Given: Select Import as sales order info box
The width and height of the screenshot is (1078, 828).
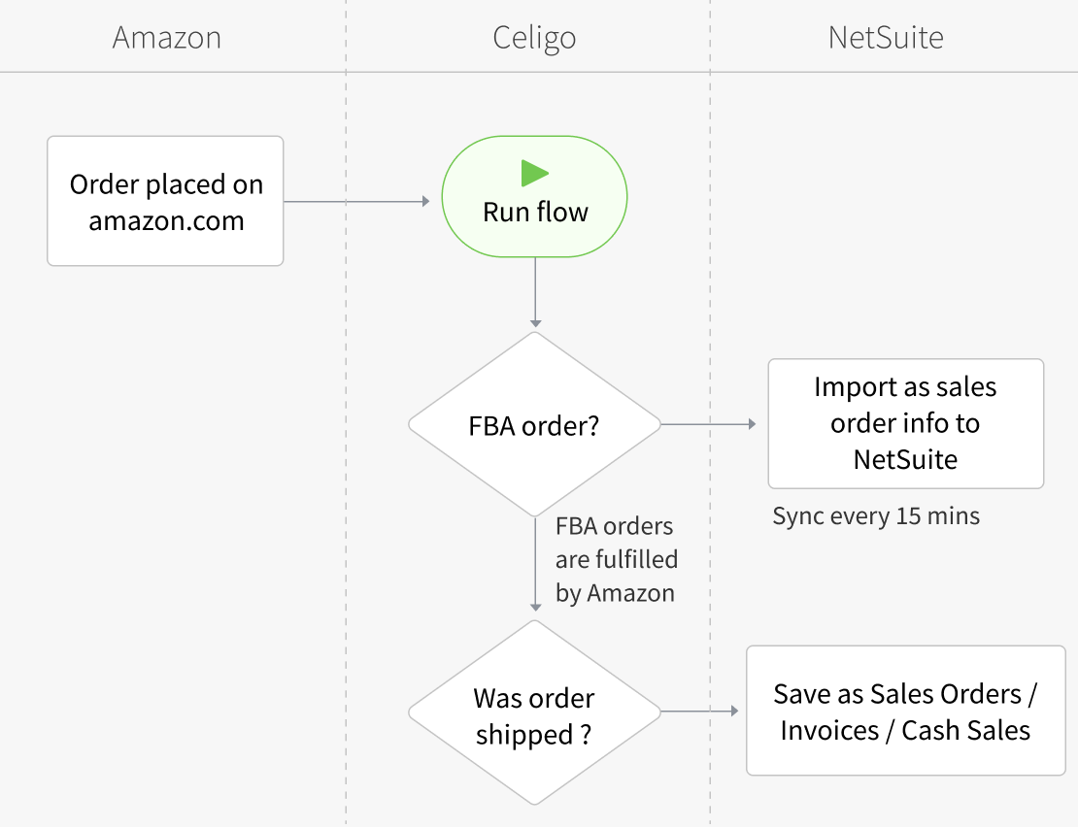Looking at the screenshot, I should pos(905,423).
